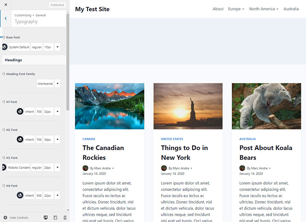Click Hide Controls at the panel bottom
The image size is (306, 222).
tap(16, 217)
